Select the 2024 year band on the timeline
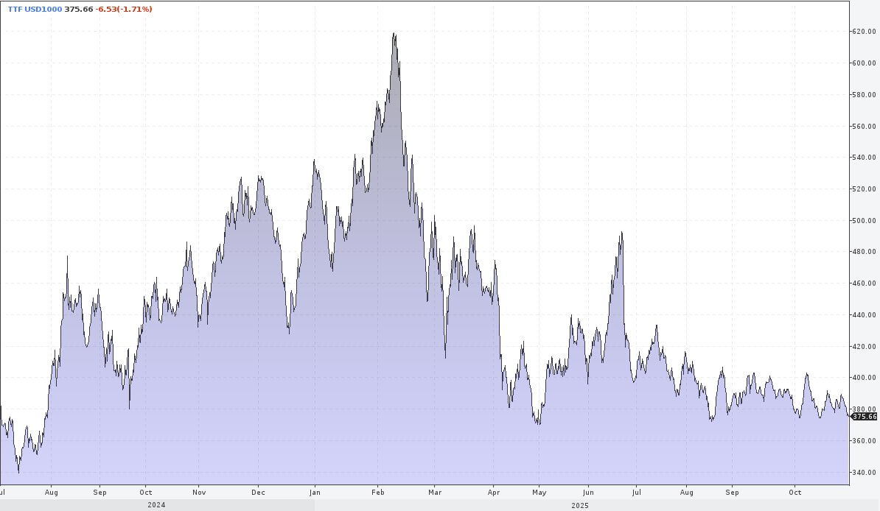The height and width of the screenshot is (511, 880). tap(156, 505)
